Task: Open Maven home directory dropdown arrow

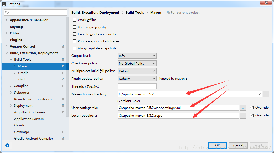Action: [260, 94]
